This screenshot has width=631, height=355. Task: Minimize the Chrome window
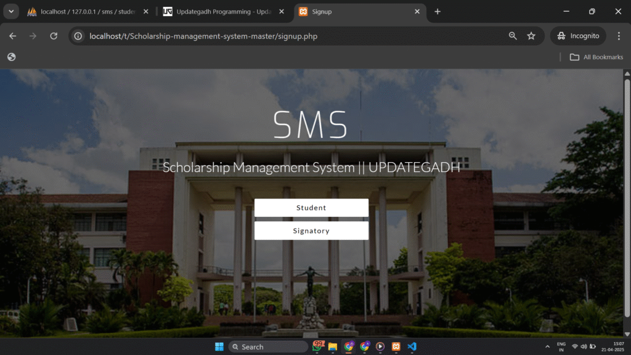click(566, 11)
